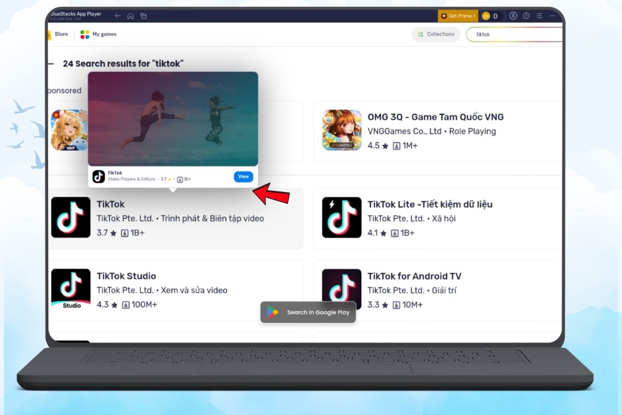Open TikTok Lite app icon
This screenshot has width=622, height=415.
342,217
